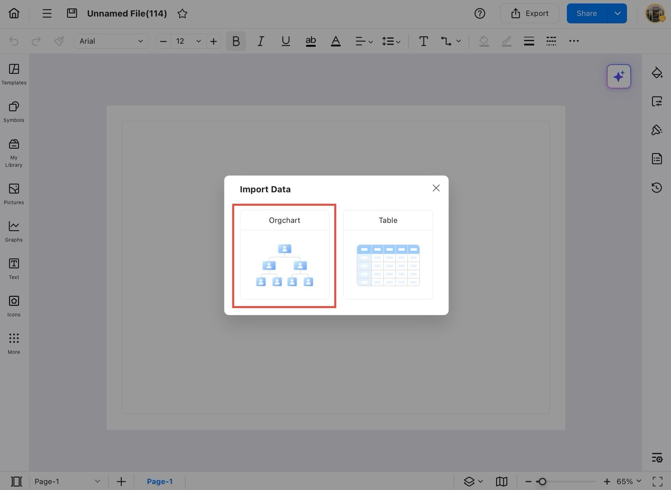Choose the Table import option

click(x=388, y=255)
